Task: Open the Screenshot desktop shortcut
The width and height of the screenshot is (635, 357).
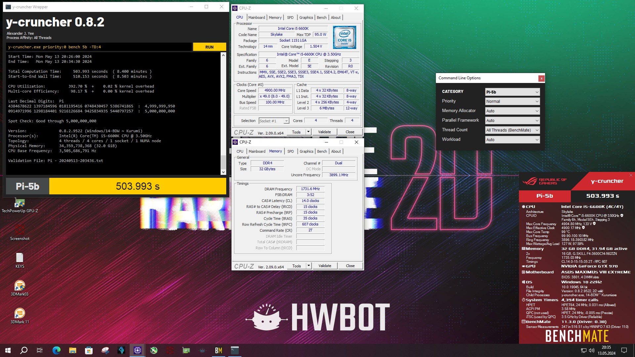Action: [x=20, y=233]
